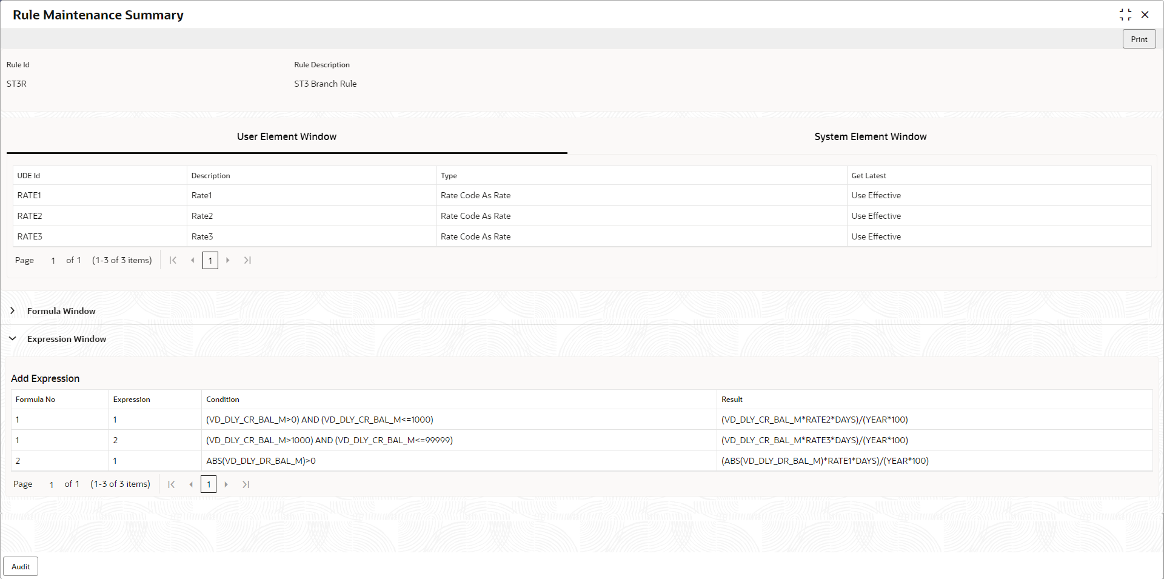Screen dimensions: 1164x579
Task: Click the Type column header
Action: pos(641,175)
